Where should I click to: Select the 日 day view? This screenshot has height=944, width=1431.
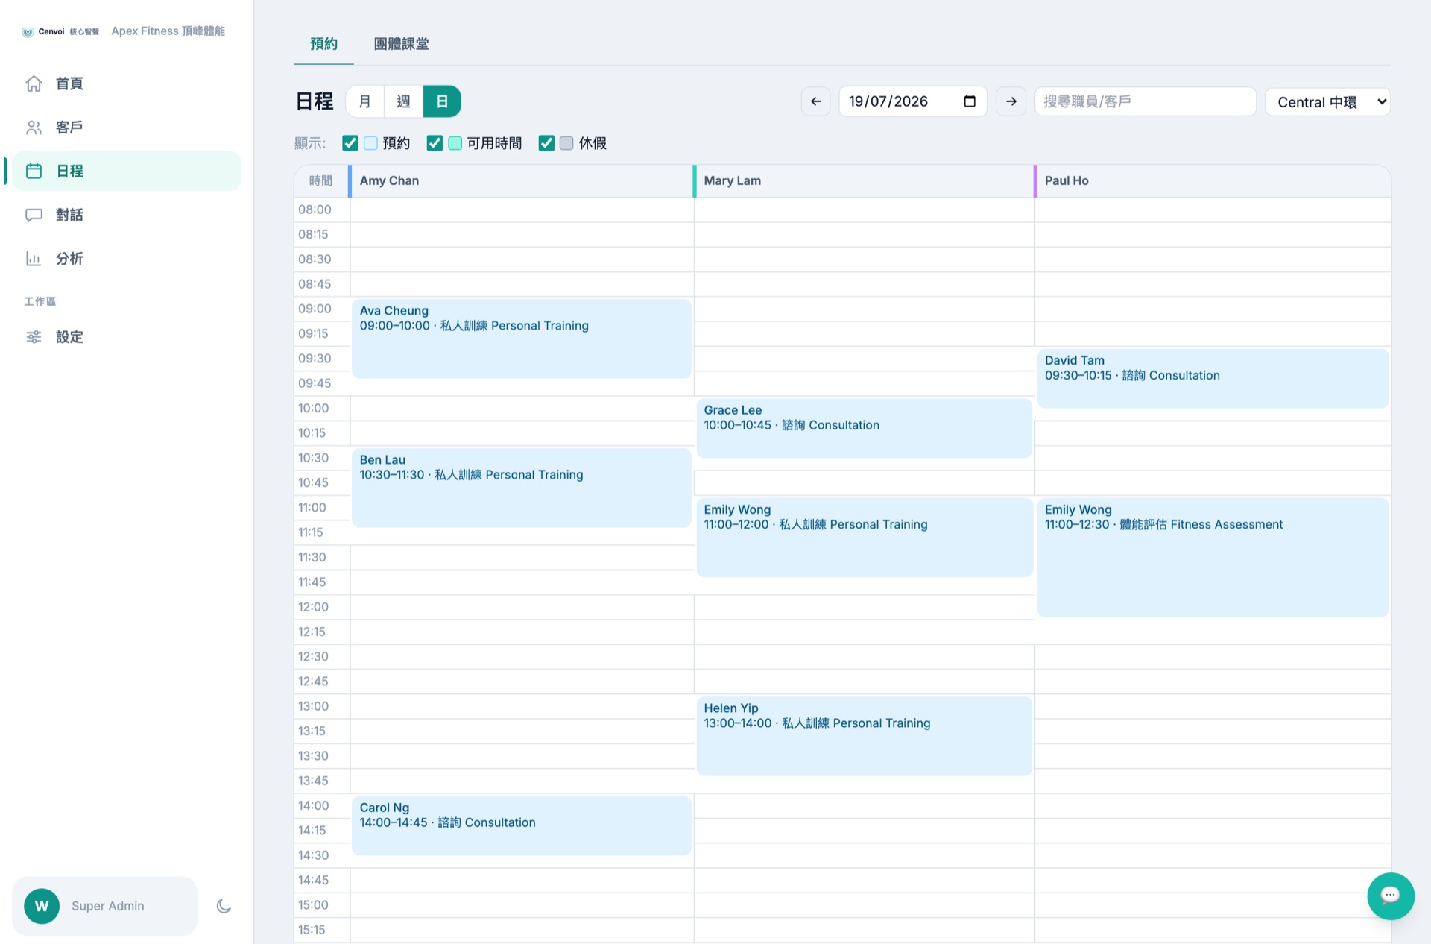pyautogui.click(x=442, y=101)
